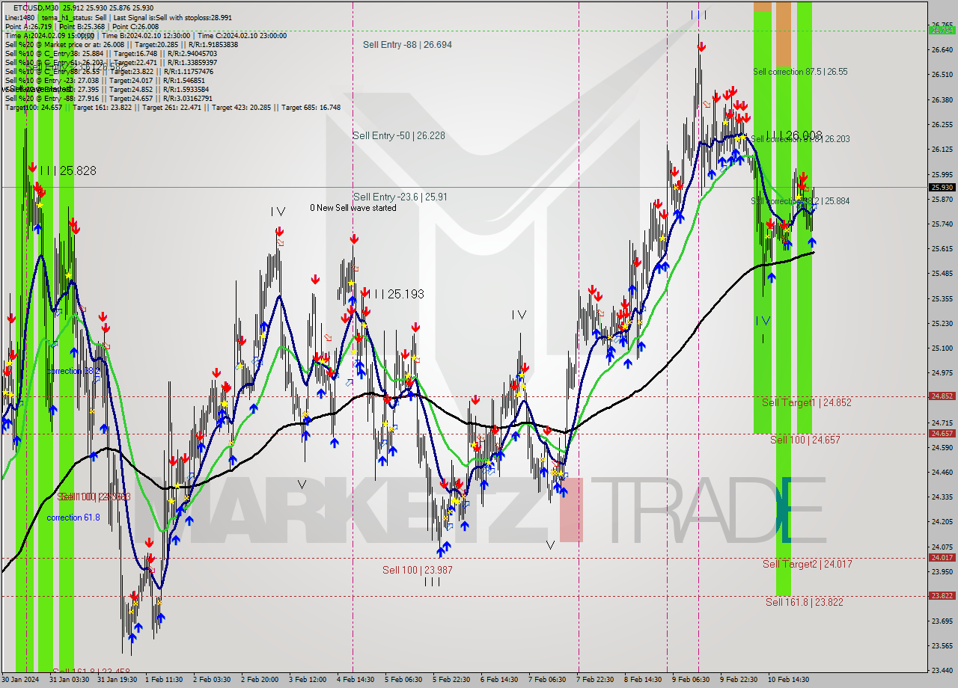The height and width of the screenshot is (688, 958).
Task: Click the 'Sell Target2 | 24.017' label
Action: (808, 564)
